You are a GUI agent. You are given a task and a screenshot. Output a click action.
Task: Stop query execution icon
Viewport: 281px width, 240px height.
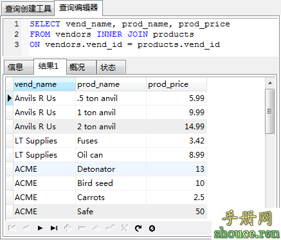[x=152, y=228]
